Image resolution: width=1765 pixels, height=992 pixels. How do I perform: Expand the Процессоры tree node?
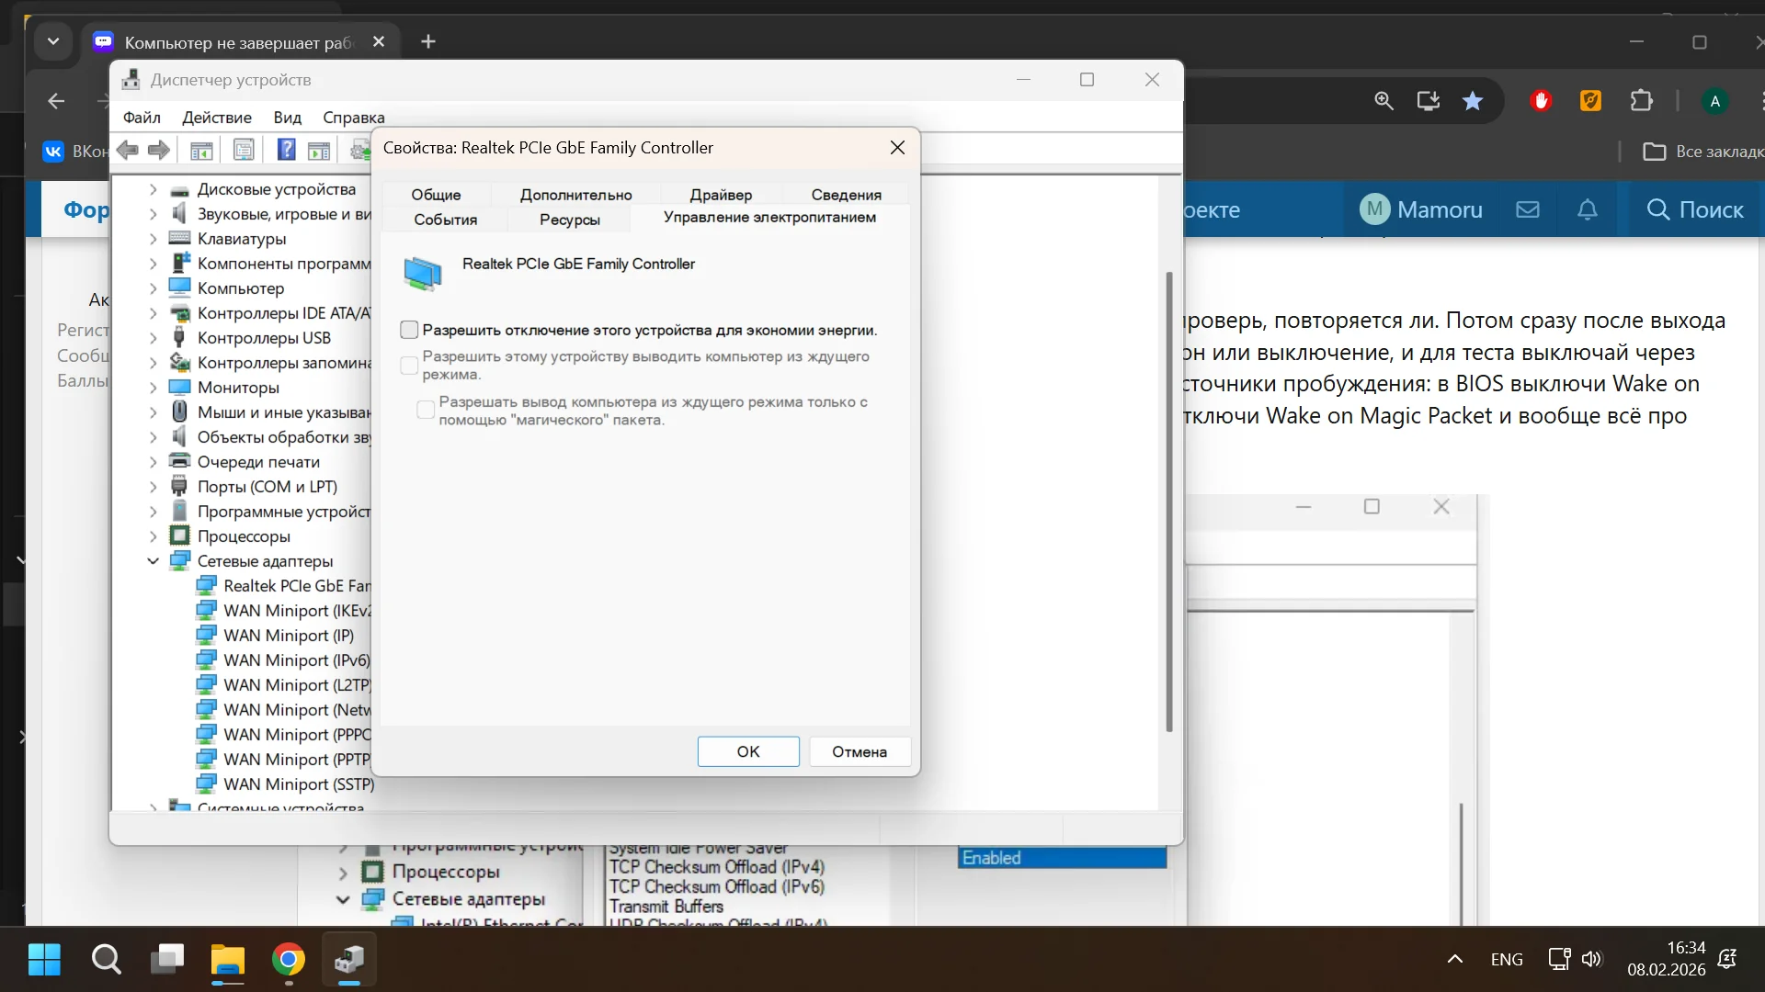[x=154, y=536]
